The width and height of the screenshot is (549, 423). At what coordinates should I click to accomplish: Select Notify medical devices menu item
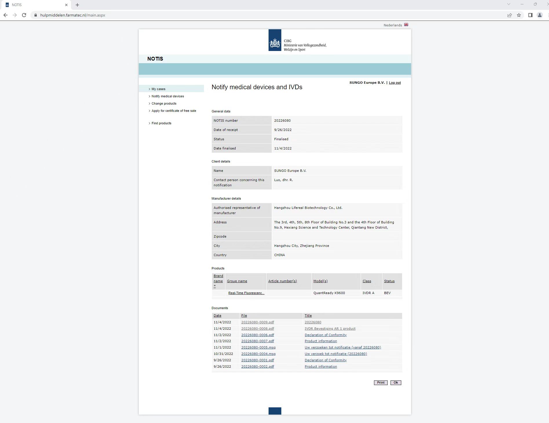(167, 96)
